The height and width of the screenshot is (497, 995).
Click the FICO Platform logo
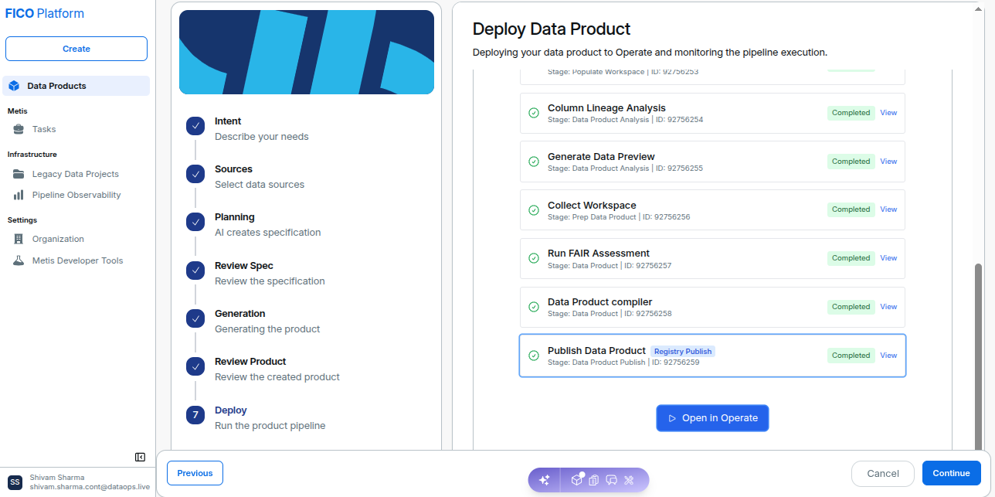pos(45,13)
